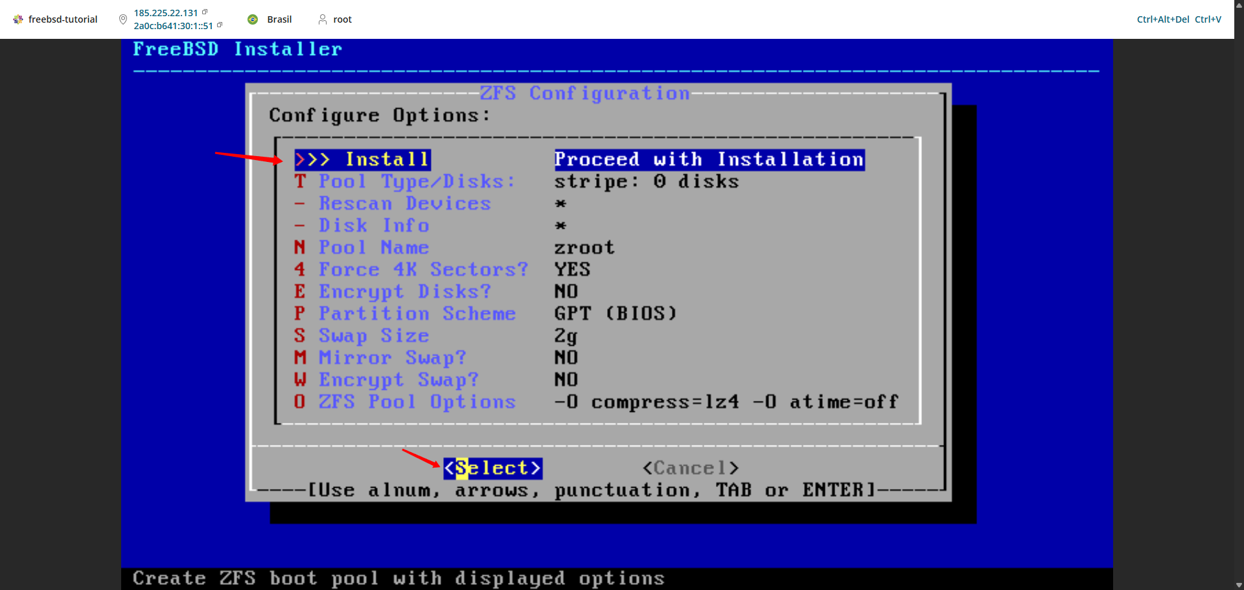Click the 'GPT (BIOS)' partition scheme value
Screen dimensions: 1244x590
point(616,313)
